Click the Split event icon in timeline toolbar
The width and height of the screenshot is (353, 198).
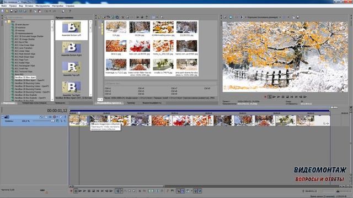coord(158,191)
